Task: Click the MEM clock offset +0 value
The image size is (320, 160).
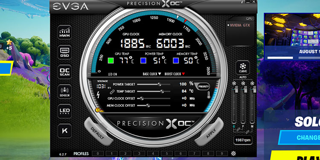Action: point(184,105)
